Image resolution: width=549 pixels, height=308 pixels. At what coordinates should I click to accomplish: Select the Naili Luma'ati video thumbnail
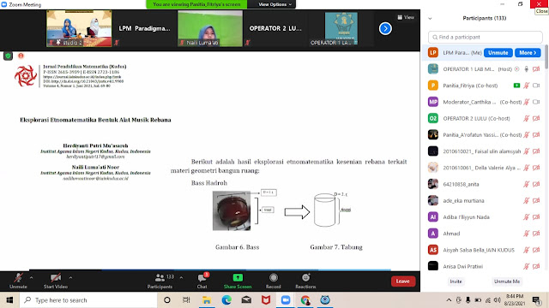(209, 28)
